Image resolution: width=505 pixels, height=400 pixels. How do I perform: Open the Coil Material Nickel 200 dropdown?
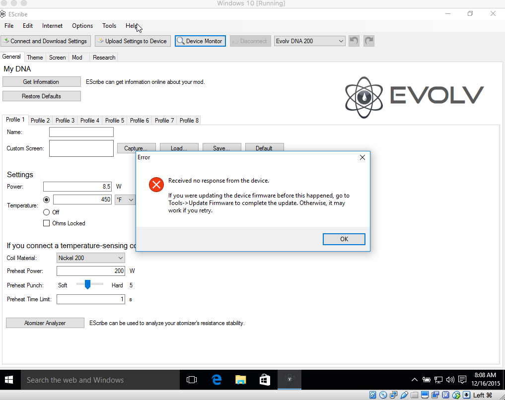point(91,258)
